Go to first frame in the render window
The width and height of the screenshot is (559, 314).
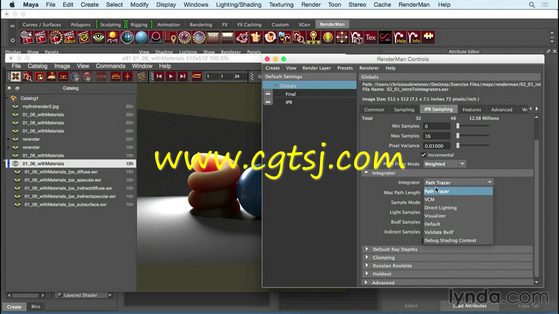[x=159, y=76]
